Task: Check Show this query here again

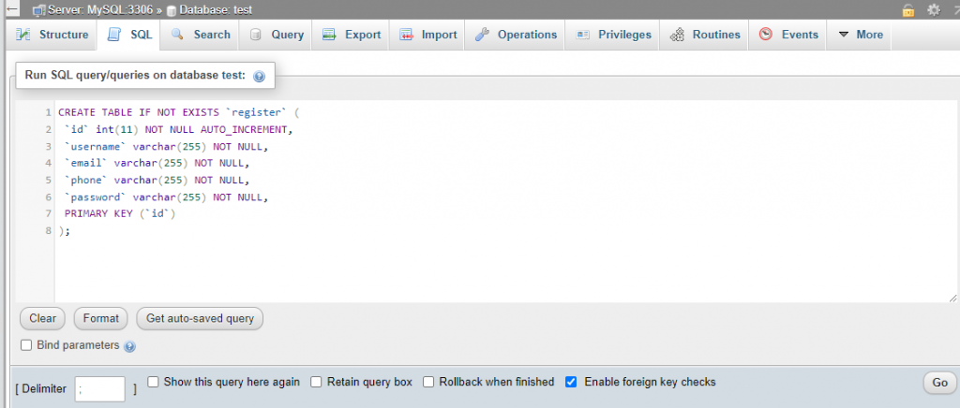Action: 153,382
